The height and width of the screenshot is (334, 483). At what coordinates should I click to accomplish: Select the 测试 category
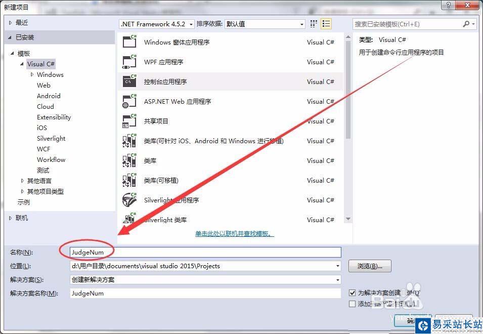(x=43, y=171)
